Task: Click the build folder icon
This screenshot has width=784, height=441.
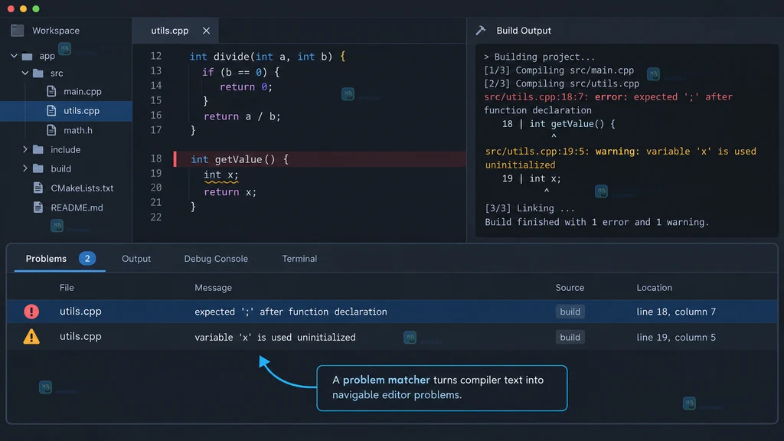Action: tap(38, 168)
